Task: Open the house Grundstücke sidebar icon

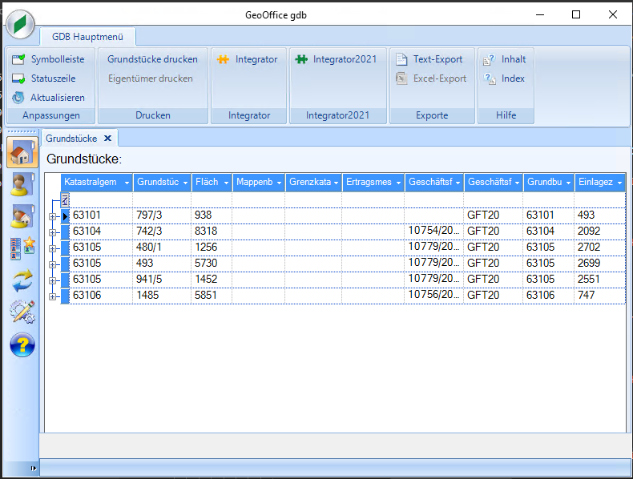Action: pos(22,152)
